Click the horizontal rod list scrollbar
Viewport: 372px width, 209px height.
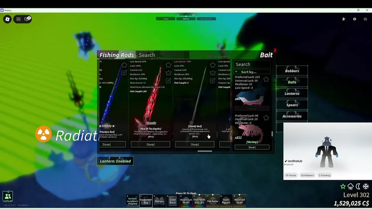pos(205,151)
